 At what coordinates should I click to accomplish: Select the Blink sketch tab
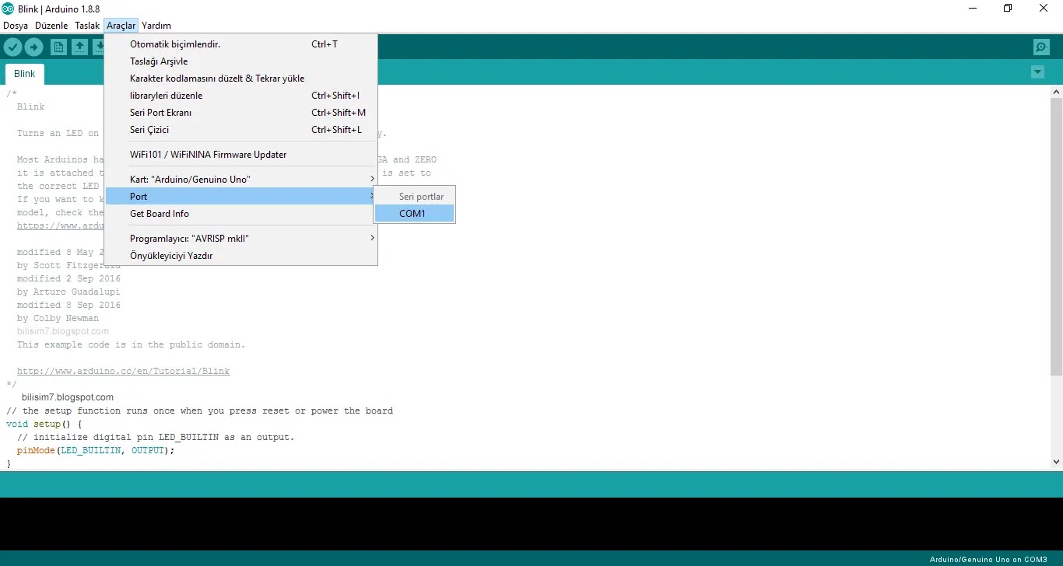click(25, 74)
